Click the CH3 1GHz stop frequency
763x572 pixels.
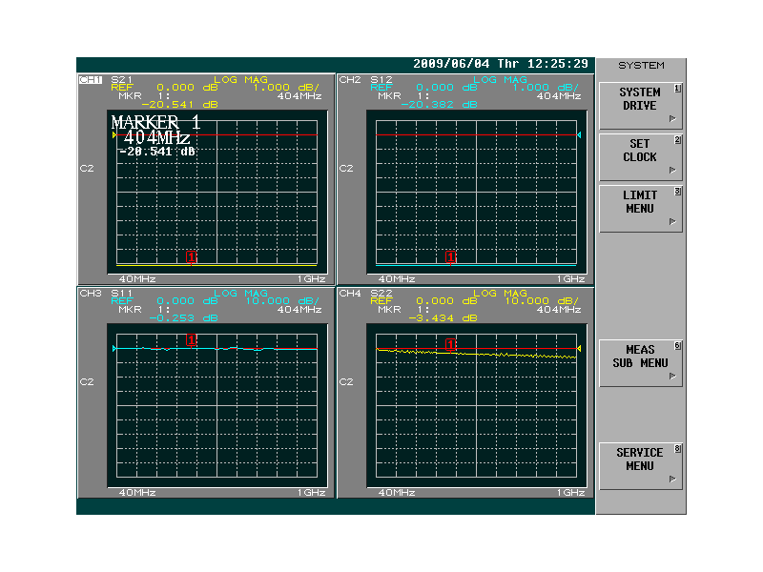point(312,493)
